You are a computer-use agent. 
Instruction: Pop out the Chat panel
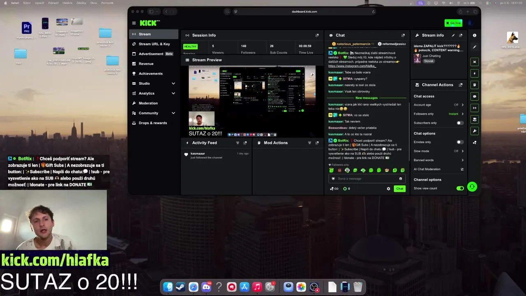(403, 35)
